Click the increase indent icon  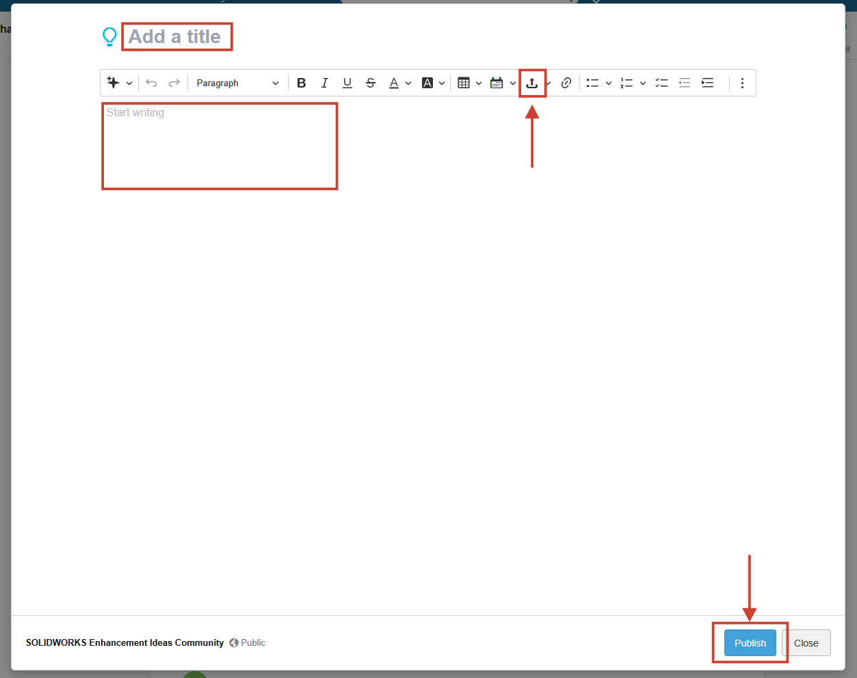[707, 83]
